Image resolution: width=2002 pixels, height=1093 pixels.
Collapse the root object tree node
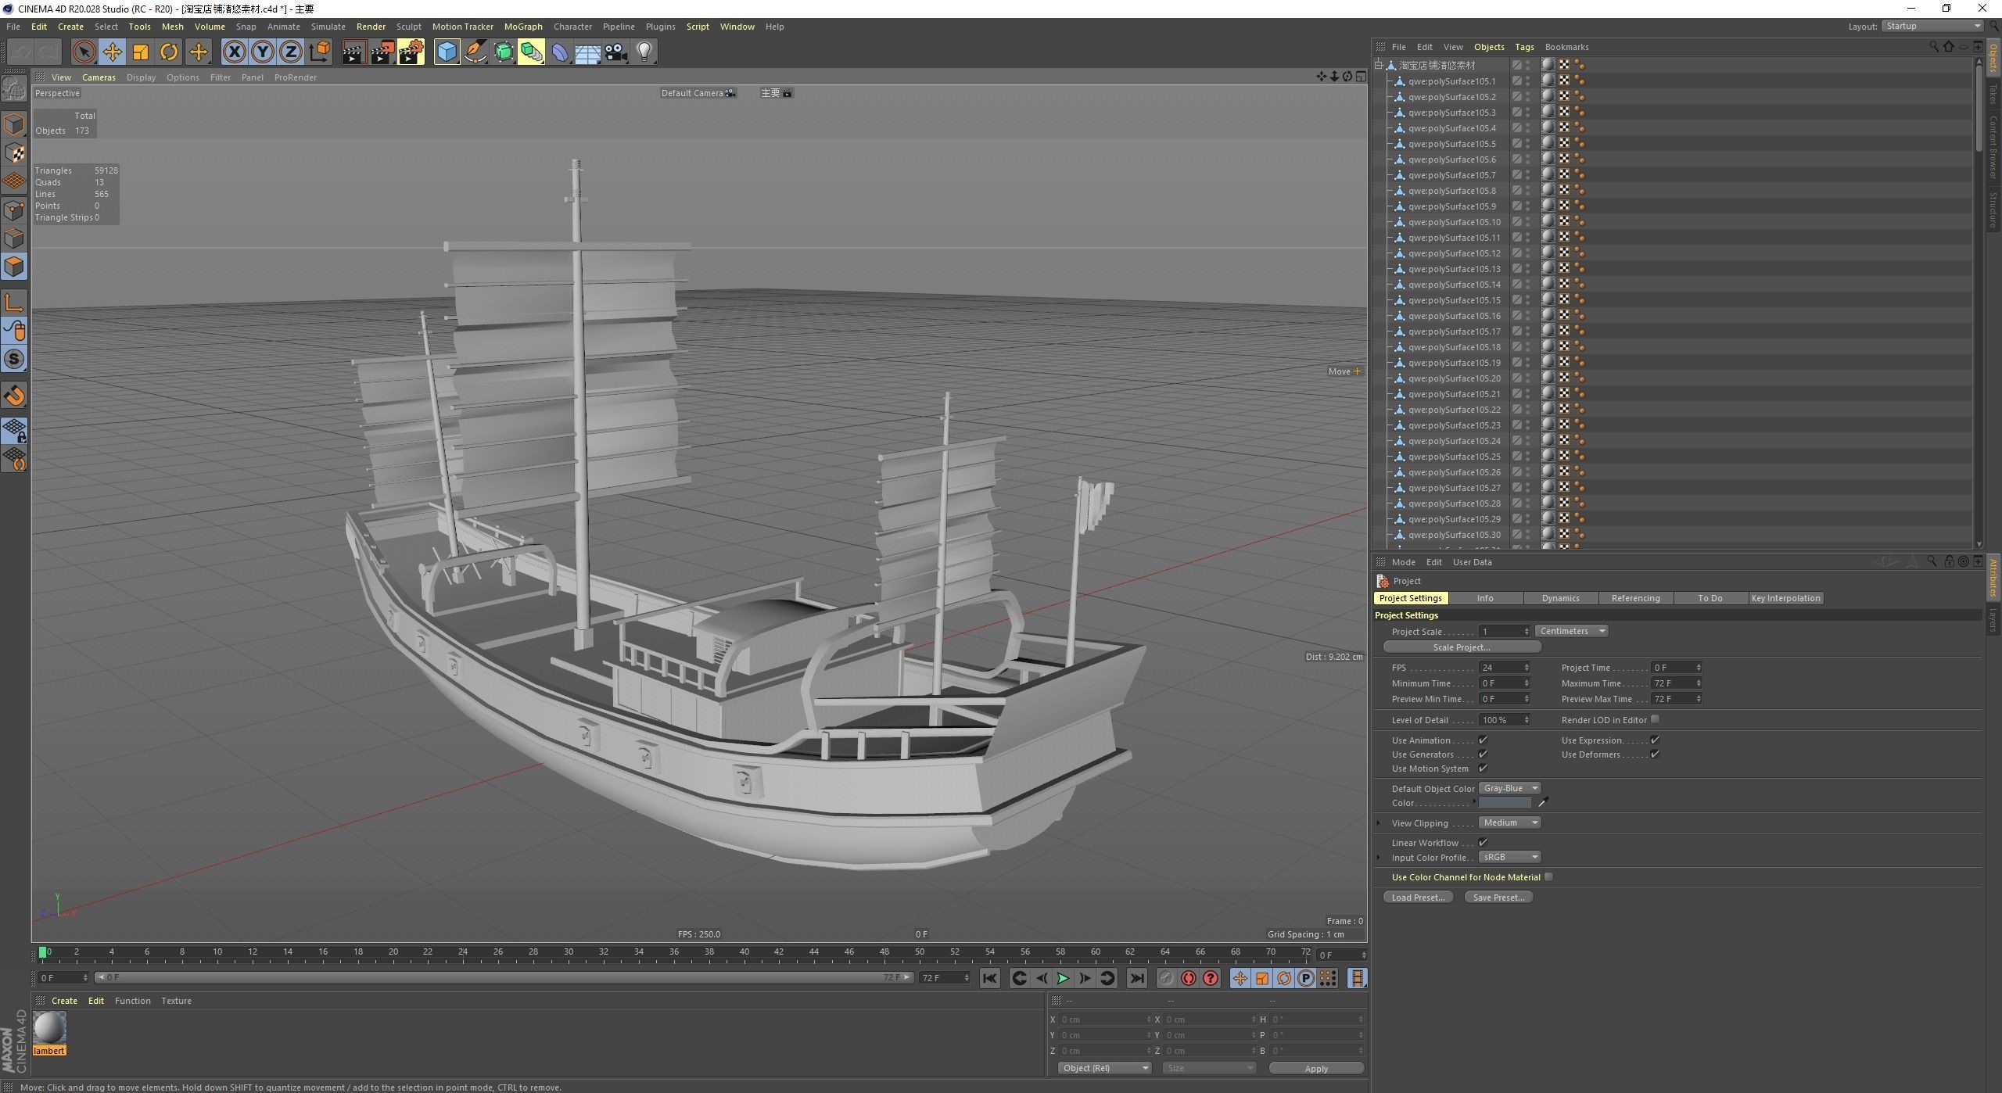pyautogui.click(x=1379, y=65)
